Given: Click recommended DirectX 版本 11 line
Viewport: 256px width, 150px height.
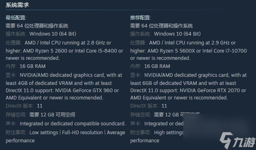Looking at the screenshot, I should pos(148,106).
